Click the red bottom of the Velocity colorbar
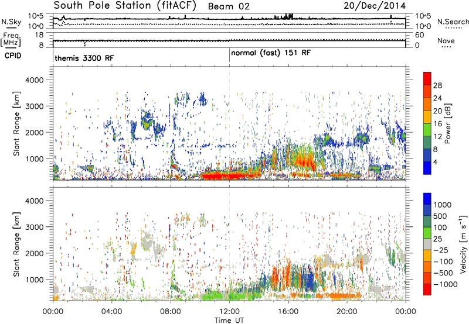The width and height of the screenshot is (469, 324). coord(427,289)
